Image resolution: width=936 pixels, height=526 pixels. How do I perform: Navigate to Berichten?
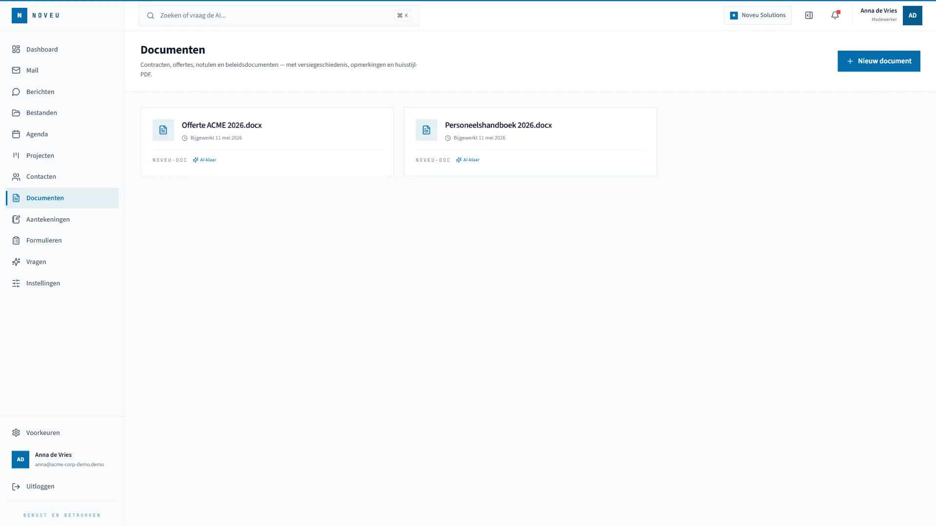[x=62, y=92]
